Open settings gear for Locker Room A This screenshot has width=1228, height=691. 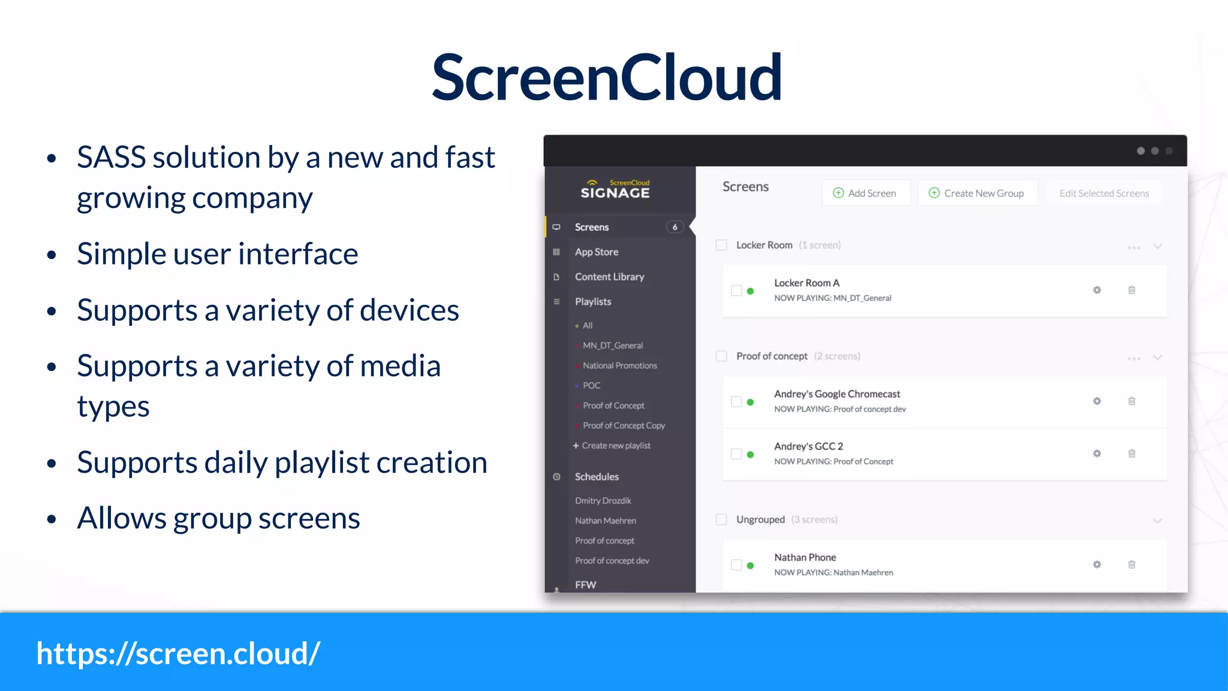click(x=1097, y=290)
